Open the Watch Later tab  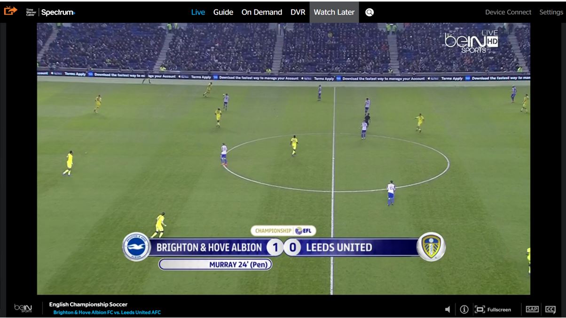[x=334, y=12]
